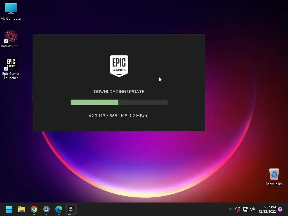The width and height of the screenshot is (288, 216).
Task: Click Epic Games icon in taskbar
Action: (x=71, y=209)
